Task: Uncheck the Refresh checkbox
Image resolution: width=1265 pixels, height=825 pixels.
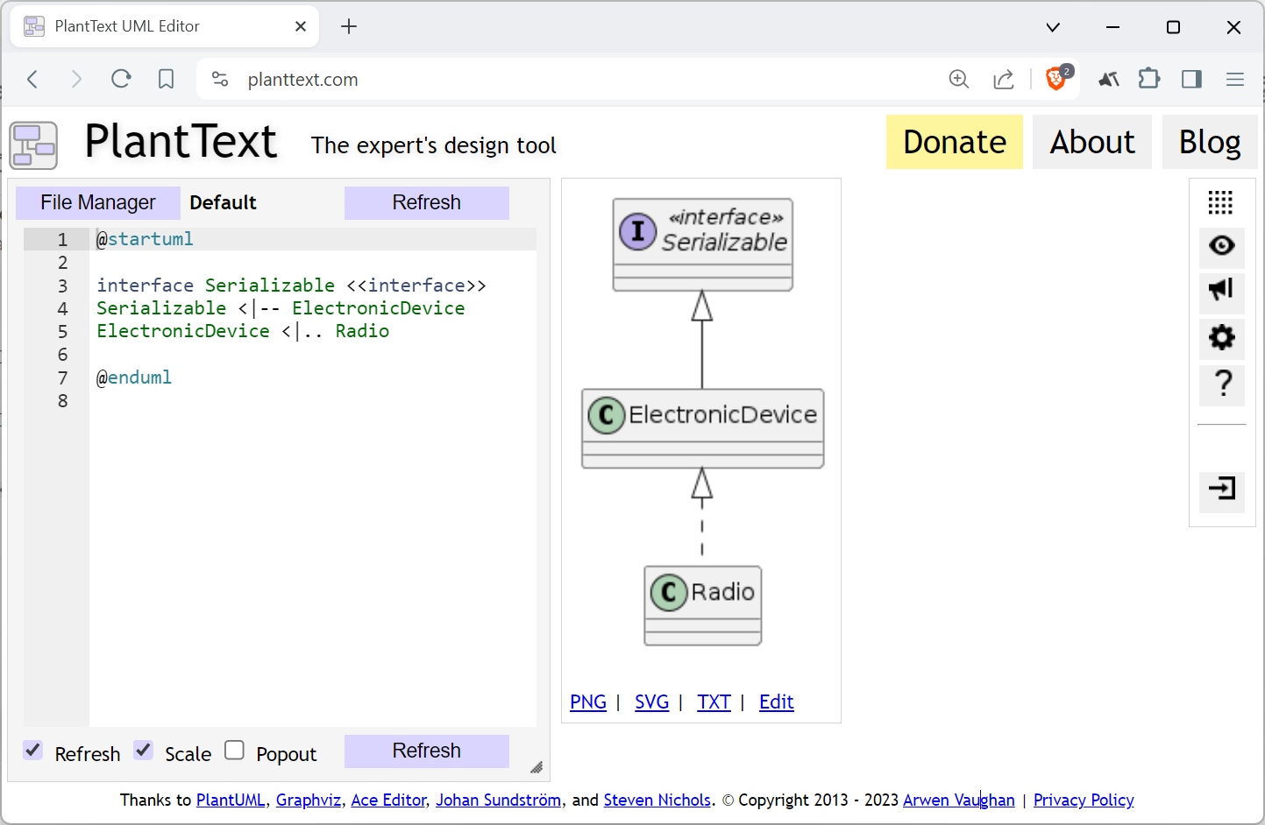Action: [x=33, y=751]
